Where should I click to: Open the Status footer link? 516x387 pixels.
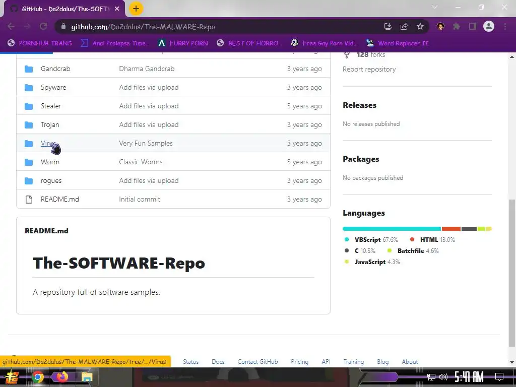coord(191,362)
